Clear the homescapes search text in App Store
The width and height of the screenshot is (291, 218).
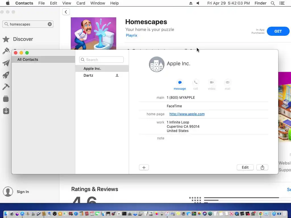click(50, 24)
